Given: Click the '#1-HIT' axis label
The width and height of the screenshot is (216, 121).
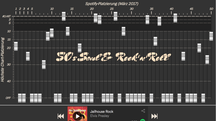Looking at the screenshot, I should pos(7,16).
